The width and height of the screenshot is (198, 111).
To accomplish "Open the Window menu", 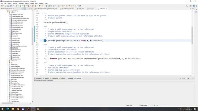I will (41, 3).
